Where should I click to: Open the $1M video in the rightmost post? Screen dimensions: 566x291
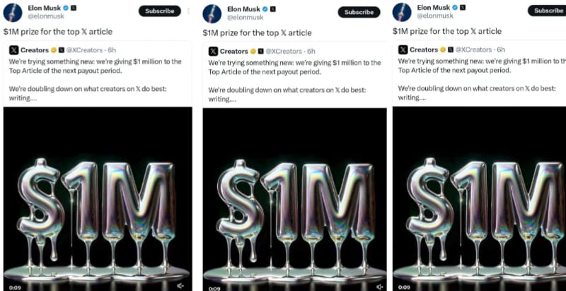[x=478, y=198]
